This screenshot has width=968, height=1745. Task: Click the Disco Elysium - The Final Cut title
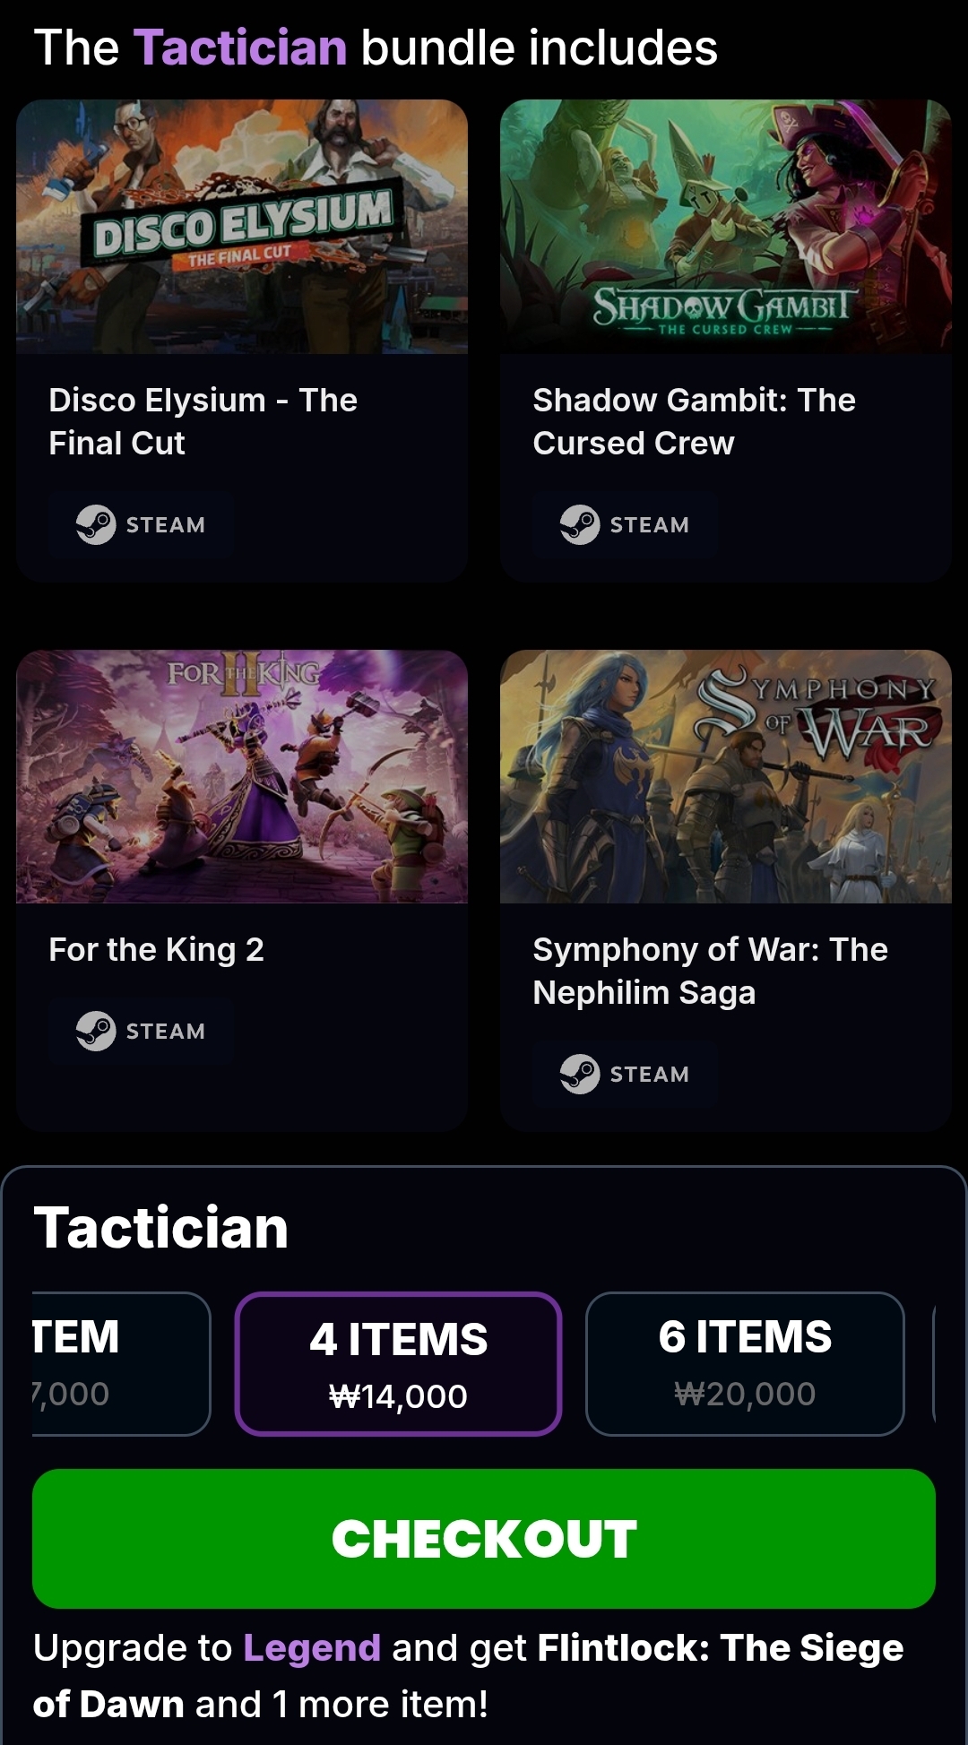pos(203,421)
